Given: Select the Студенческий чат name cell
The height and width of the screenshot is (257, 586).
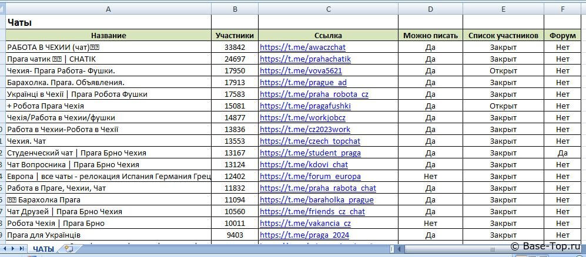Looking at the screenshot, I should (x=108, y=153).
